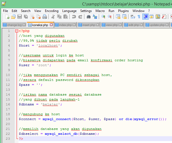Close the insert.php tab
Screen dimensions: 172x143
97,25
